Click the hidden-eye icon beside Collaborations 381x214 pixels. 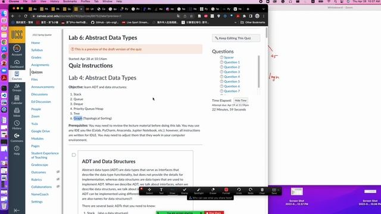58,187
